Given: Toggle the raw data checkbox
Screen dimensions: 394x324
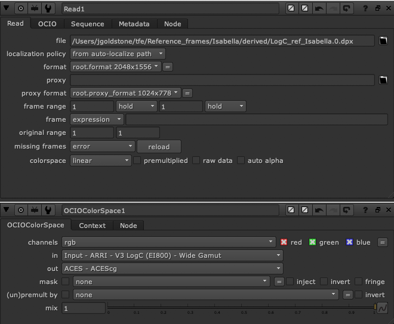Looking at the screenshot, I should click(x=196, y=161).
